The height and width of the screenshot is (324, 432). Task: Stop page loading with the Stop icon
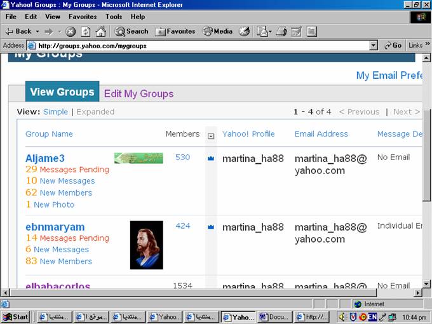click(x=71, y=31)
